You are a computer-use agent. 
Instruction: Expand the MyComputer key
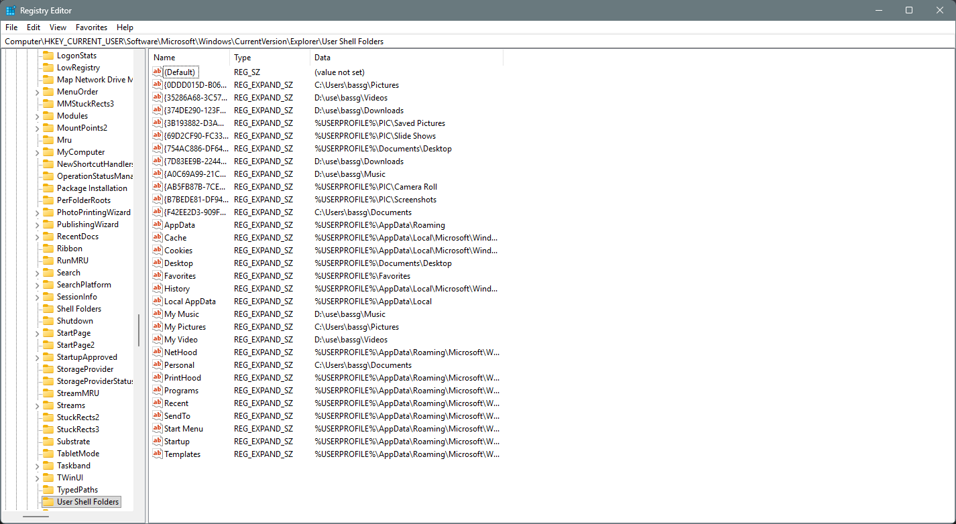[x=37, y=152]
